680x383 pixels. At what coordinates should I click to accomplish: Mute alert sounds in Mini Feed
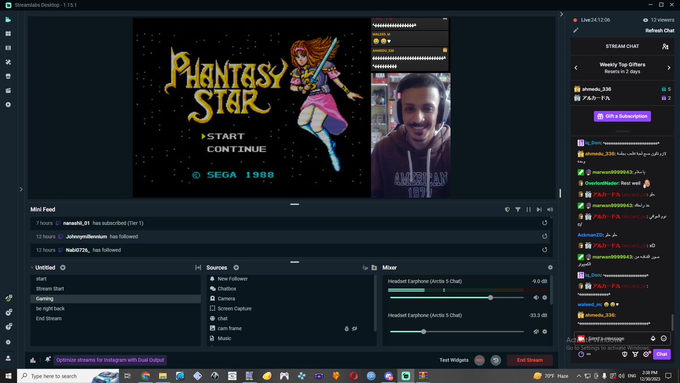click(x=550, y=209)
